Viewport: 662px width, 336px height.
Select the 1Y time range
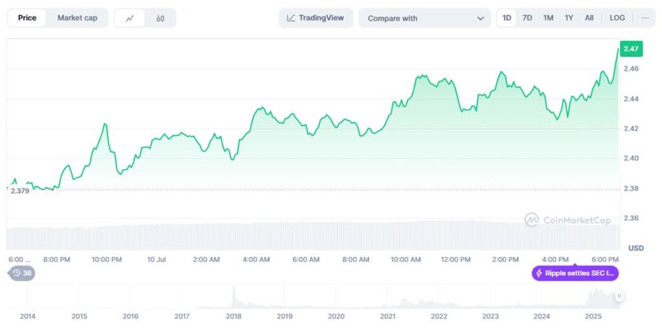pyautogui.click(x=569, y=17)
